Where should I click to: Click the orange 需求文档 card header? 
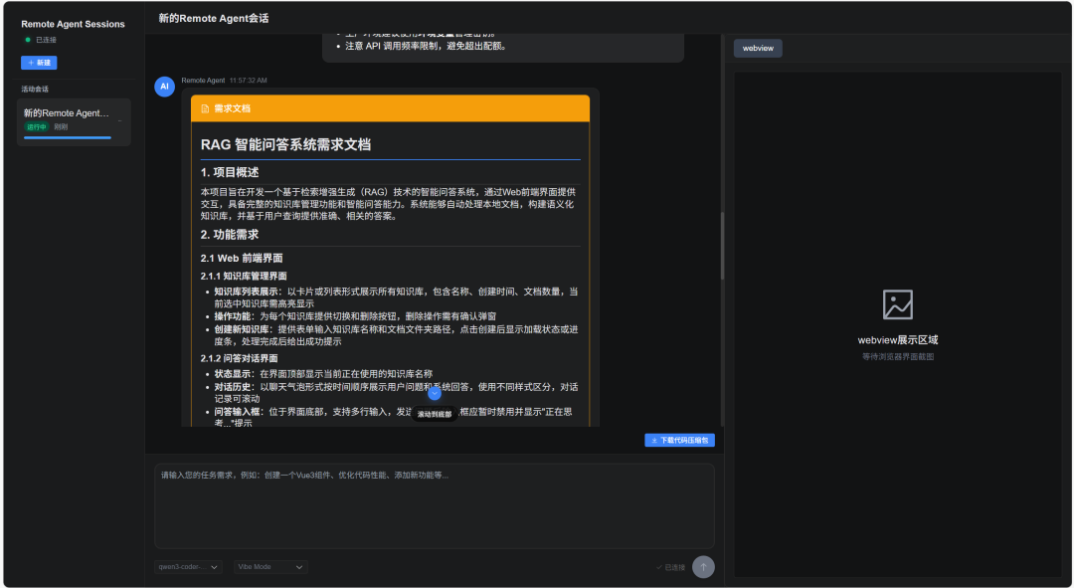click(x=390, y=108)
